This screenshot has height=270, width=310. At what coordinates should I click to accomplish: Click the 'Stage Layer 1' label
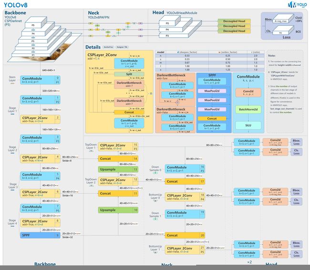click(x=12, y=109)
